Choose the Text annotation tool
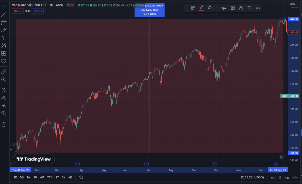 (x=4, y=38)
